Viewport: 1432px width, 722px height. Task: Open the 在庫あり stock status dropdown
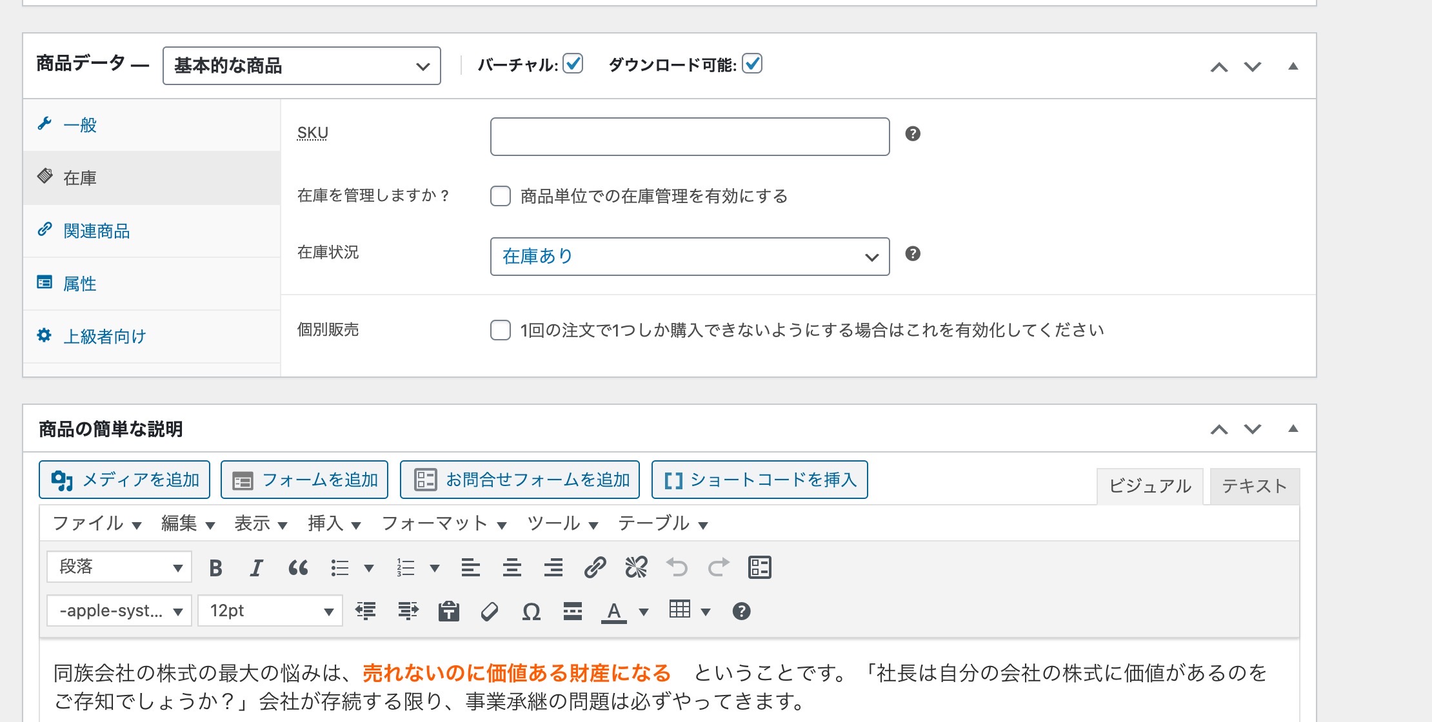pos(690,257)
